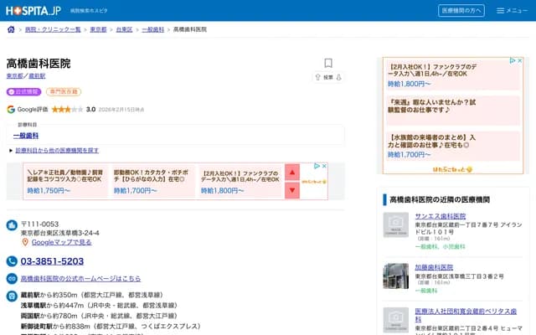The height and width of the screenshot is (335, 536).
Task: Click the home icon in breadcrumb
Action: 11,29
